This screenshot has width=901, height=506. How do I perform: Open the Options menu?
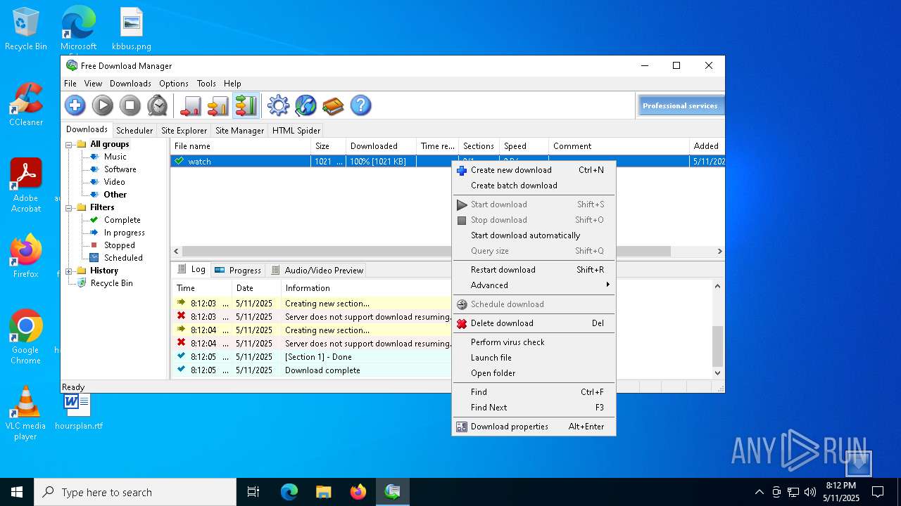point(174,84)
